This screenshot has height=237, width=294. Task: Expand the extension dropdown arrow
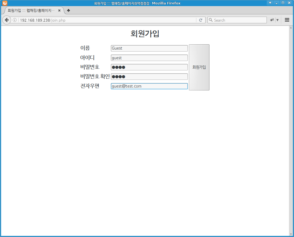tap(278, 20)
